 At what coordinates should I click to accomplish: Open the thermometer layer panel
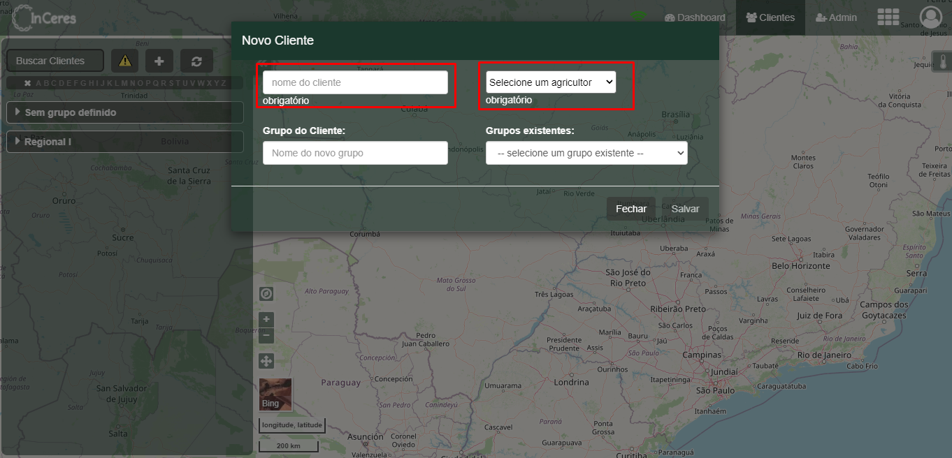point(942,61)
